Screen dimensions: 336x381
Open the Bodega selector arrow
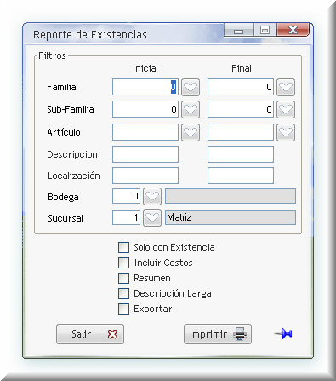[152, 196]
